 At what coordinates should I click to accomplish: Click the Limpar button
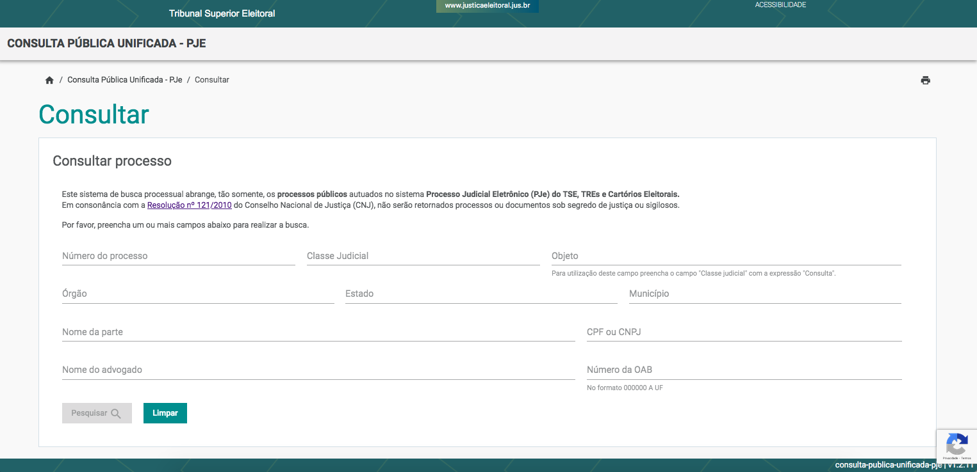click(165, 413)
